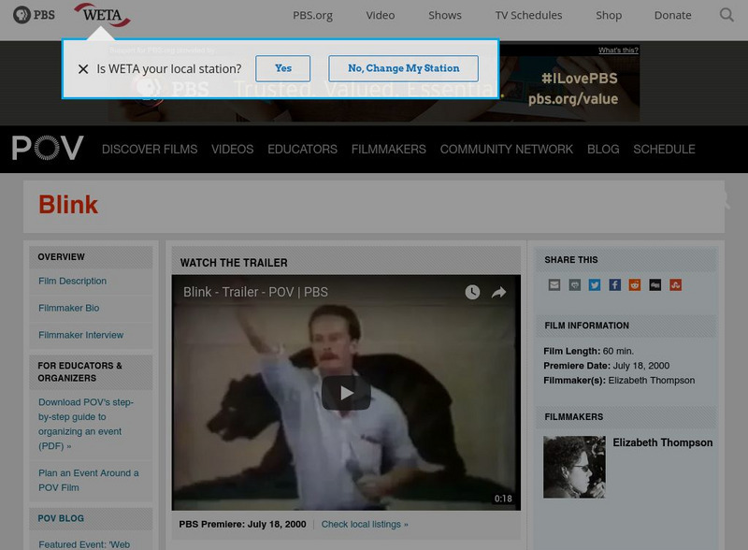Open the Filmmaker Interview link
This screenshot has width=748, height=550.
(x=81, y=335)
